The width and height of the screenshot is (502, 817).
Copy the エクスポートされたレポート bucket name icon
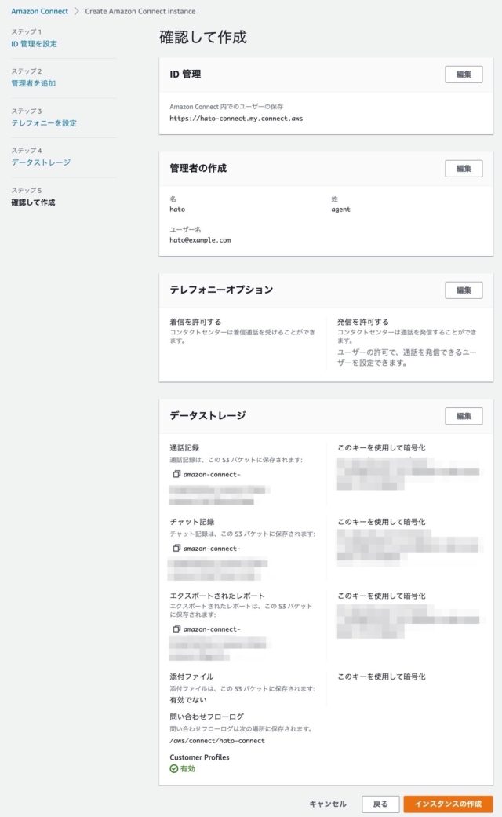[x=176, y=629]
